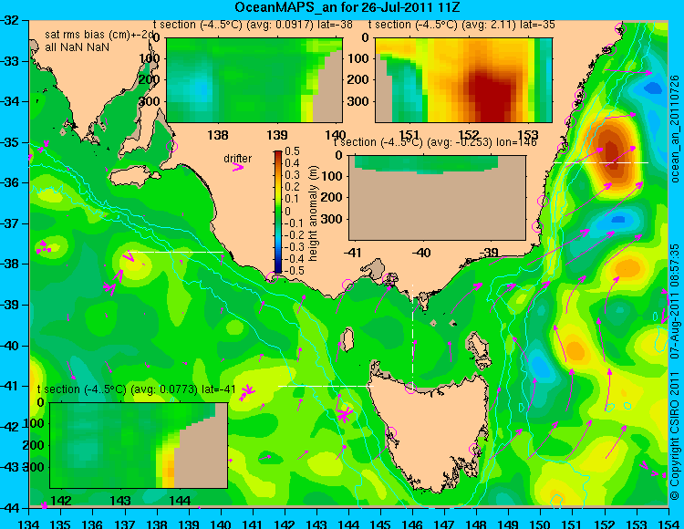Click main map longitude axis label 154
This screenshot has height=529, width=684.
tap(668, 524)
